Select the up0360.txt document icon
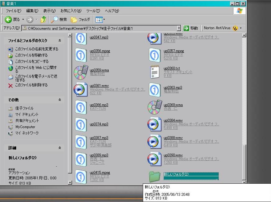The image size is (271, 202). tap(155, 72)
